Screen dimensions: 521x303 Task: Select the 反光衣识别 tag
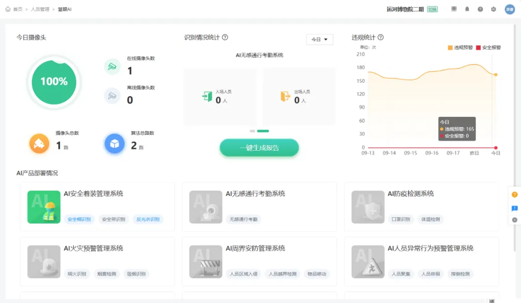tap(148, 219)
